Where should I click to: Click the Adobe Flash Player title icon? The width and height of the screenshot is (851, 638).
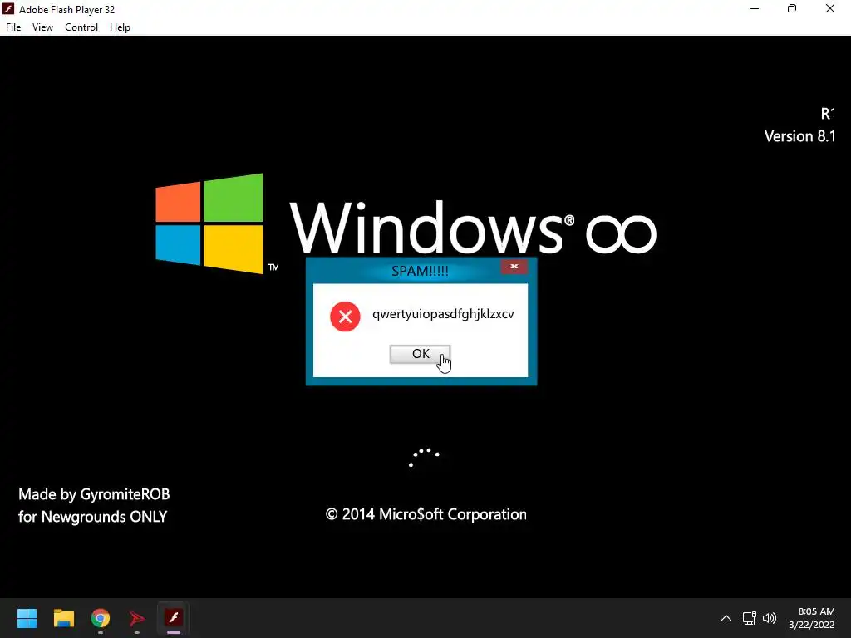8,9
